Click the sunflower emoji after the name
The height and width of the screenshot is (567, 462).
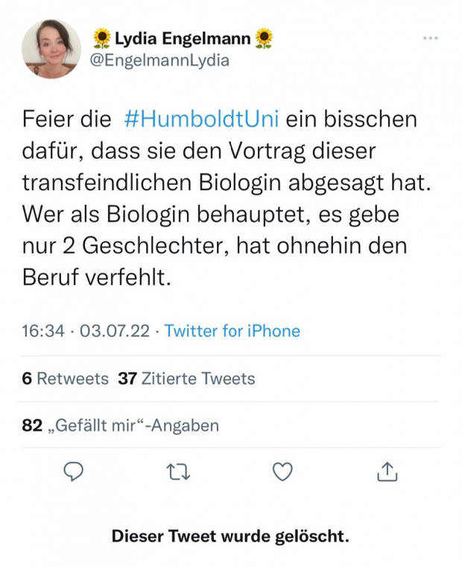click(265, 37)
